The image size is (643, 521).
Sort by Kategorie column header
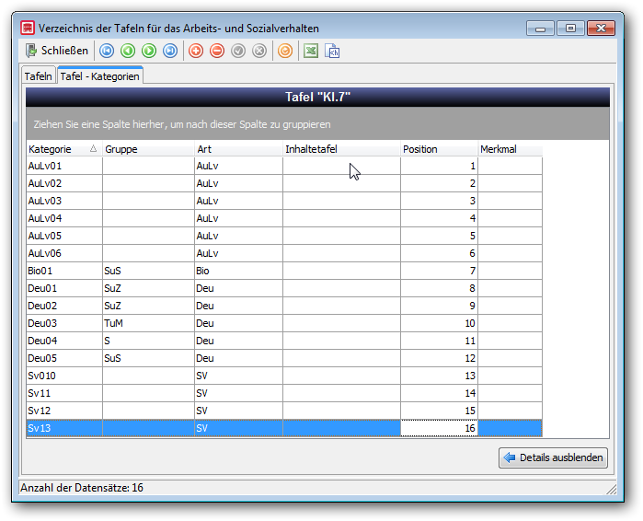coord(64,149)
